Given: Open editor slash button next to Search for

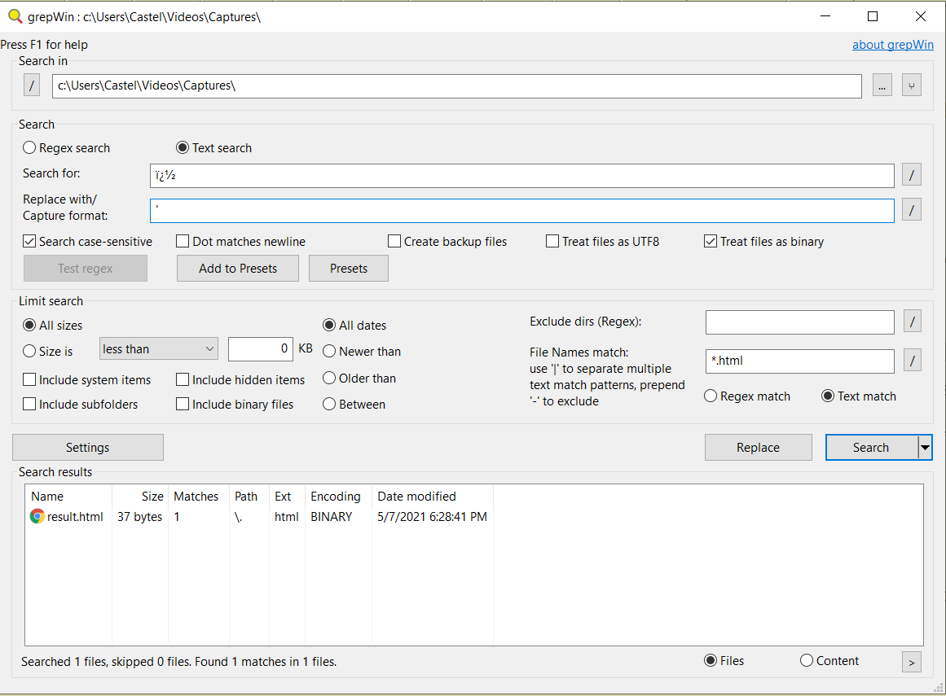Looking at the screenshot, I should (912, 175).
